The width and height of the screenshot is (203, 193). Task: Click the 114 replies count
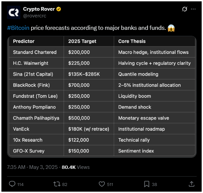tap(20, 184)
